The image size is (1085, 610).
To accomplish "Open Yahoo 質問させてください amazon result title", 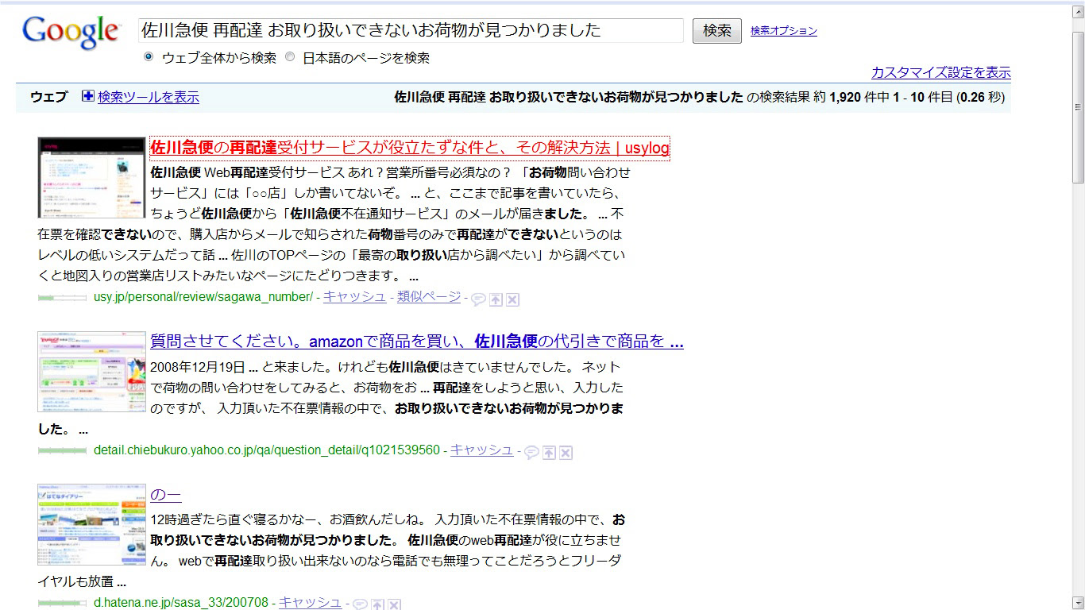I will (x=417, y=342).
